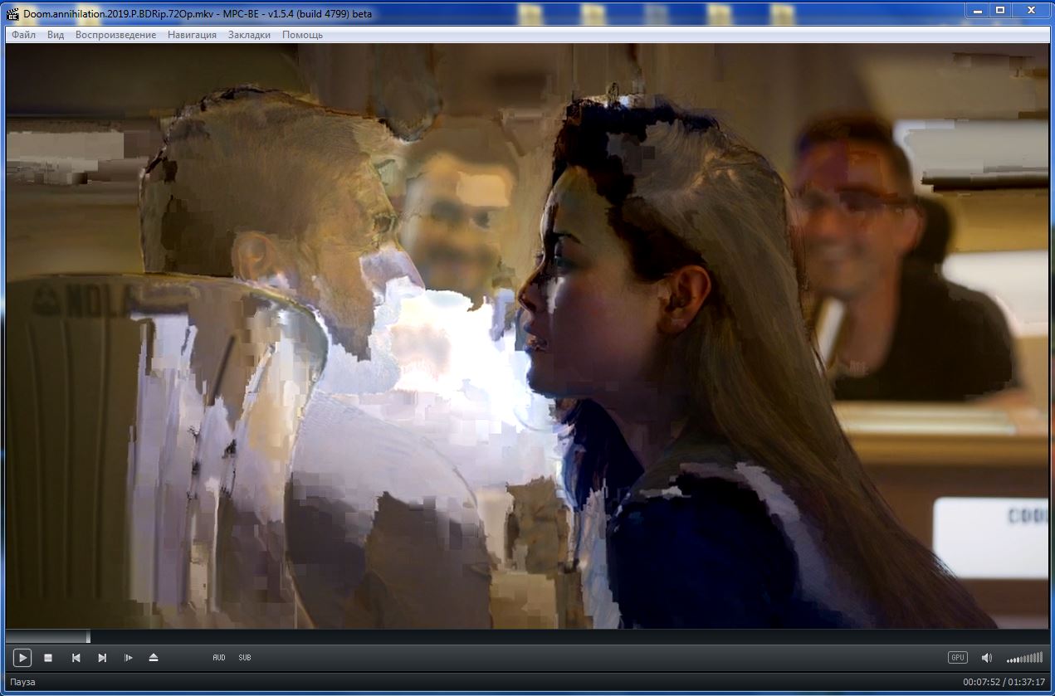Skip to the previous file

coord(76,658)
